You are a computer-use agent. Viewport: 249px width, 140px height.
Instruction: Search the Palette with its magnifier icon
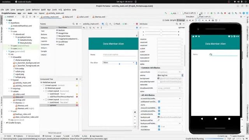[x=74, y=24]
